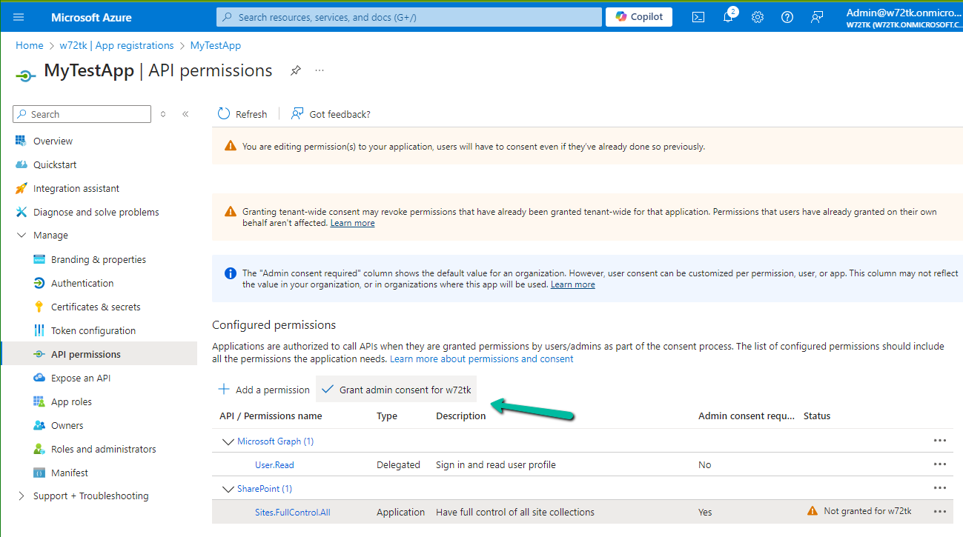The height and width of the screenshot is (537, 963).
Task: Click the sidebar Search input field
Action: click(x=82, y=113)
